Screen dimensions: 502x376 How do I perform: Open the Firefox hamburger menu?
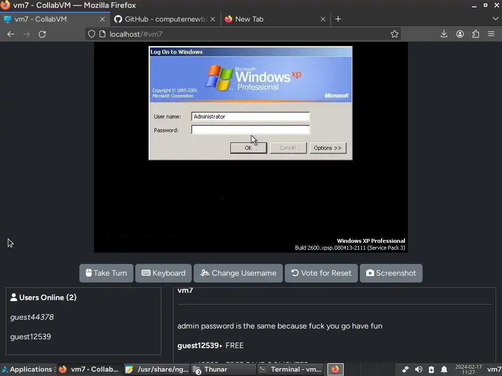click(491, 34)
